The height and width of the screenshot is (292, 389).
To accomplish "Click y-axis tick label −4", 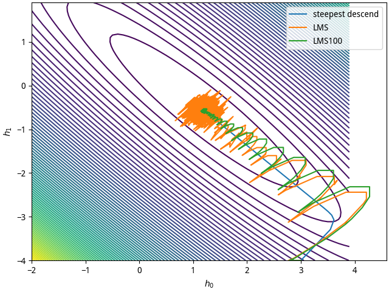I will tap(21, 261).
